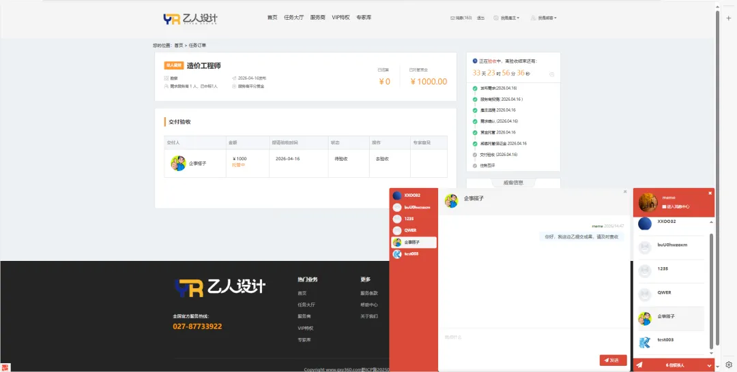This screenshot has width=737, height=372.
Task: Open 进入消息中心 link in the contacts panel
Action: click(x=675, y=206)
